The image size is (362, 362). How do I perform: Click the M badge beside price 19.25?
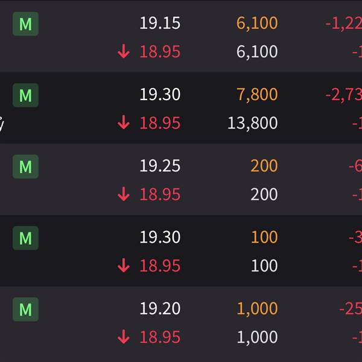click(x=25, y=167)
